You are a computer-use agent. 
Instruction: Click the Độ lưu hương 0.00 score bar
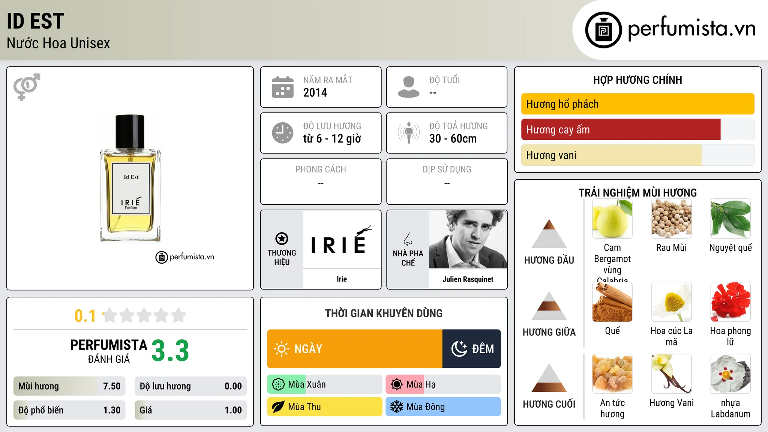(x=190, y=386)
